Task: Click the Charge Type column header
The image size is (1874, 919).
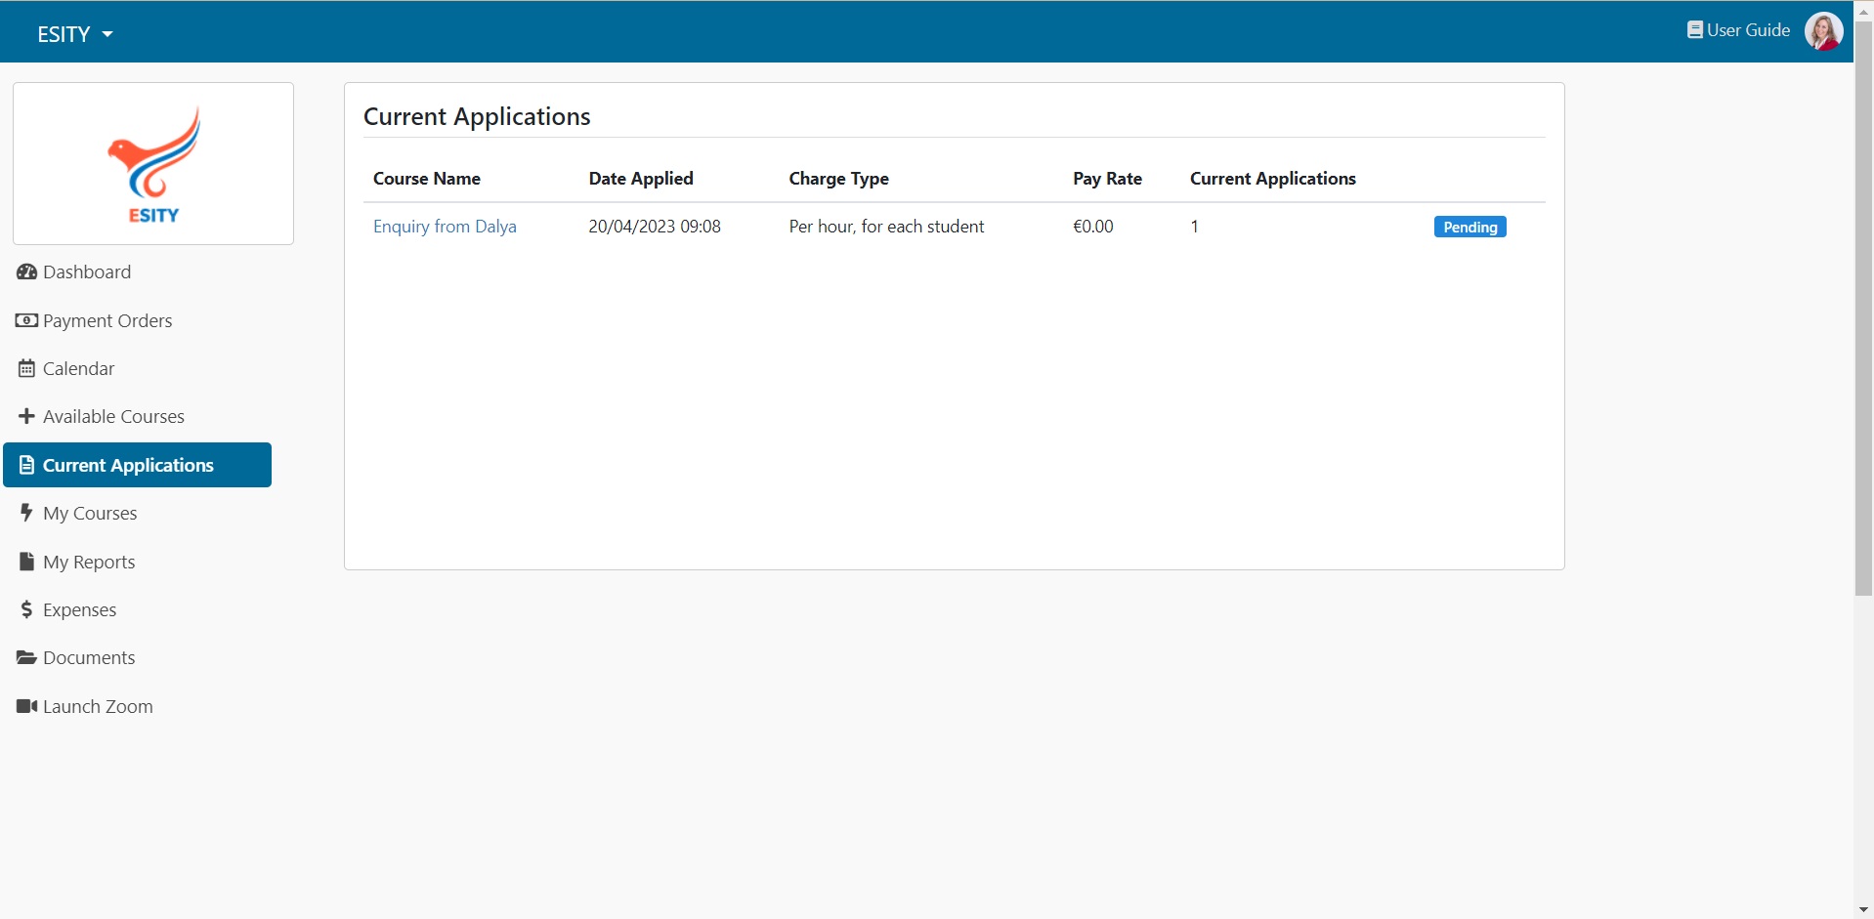Action: click(x=838, y=179)
